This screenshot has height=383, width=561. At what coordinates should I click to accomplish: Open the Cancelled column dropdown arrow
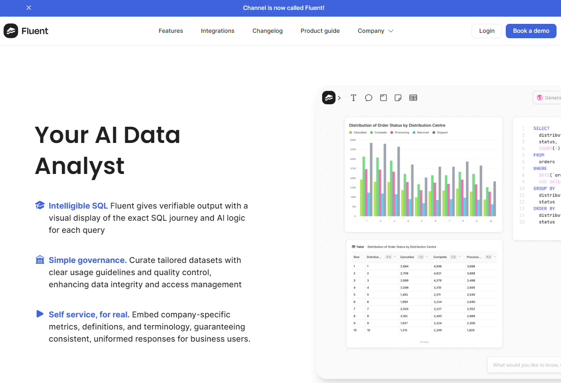(x=428, y=257)
